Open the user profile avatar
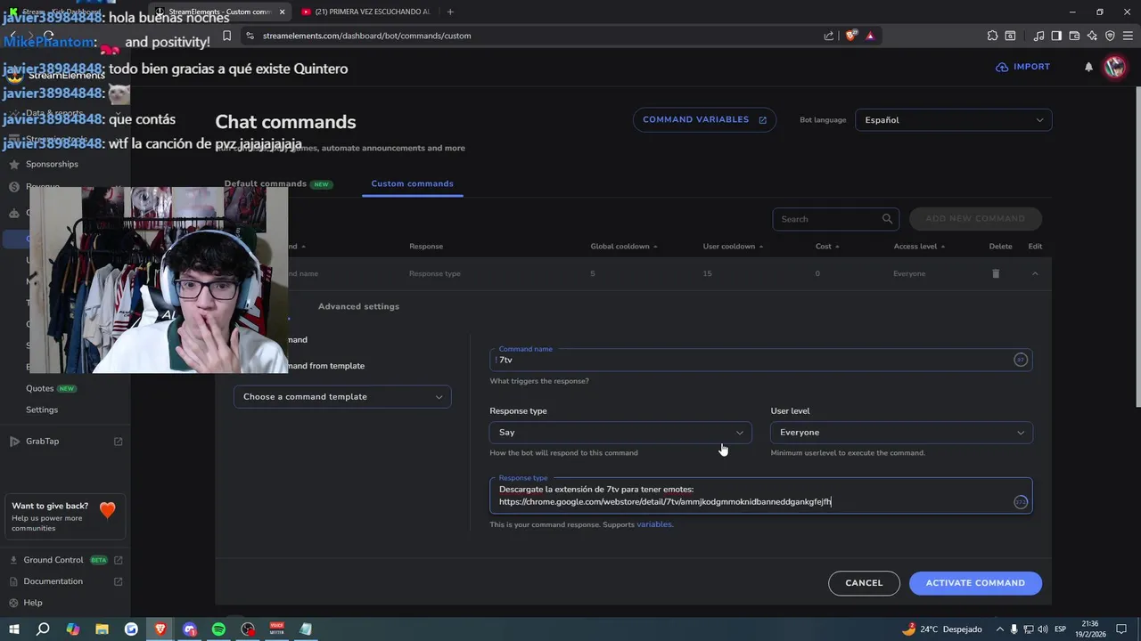This screenshot has height=641, width=1141. pyautogui.click(x=1115, y=67)
